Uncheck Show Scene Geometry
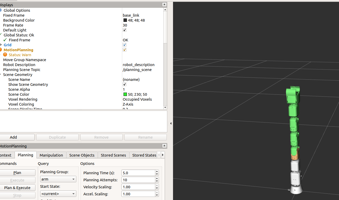This screenshot has width=339, height=200. click(x=125, y=84)
